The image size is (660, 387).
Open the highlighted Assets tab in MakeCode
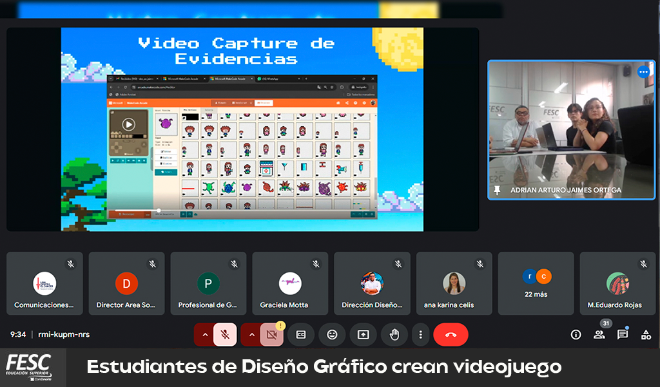point(264,102)
